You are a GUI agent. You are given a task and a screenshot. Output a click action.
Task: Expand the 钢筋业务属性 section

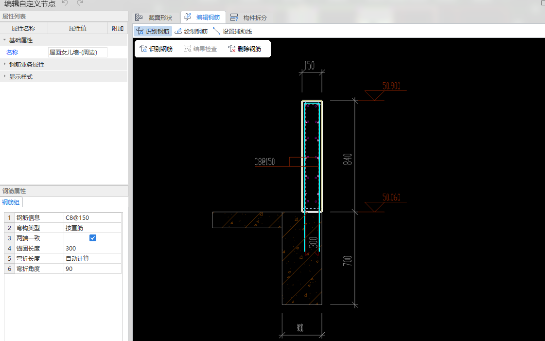tap(4, 64)
